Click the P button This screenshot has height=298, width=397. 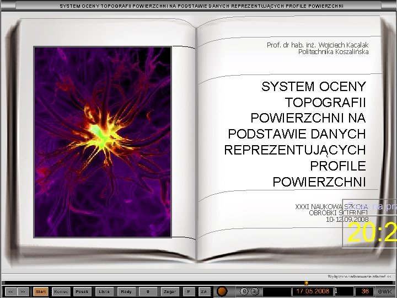(189, 292)
